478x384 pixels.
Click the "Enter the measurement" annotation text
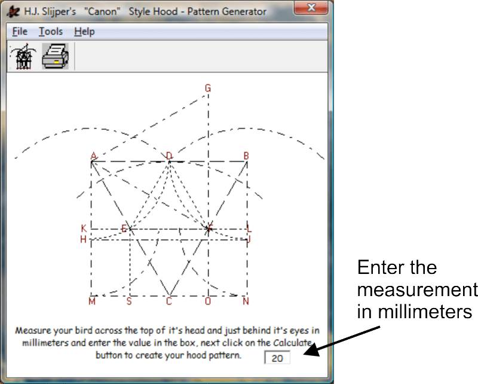pyautogui.click(x=416, y=289)
